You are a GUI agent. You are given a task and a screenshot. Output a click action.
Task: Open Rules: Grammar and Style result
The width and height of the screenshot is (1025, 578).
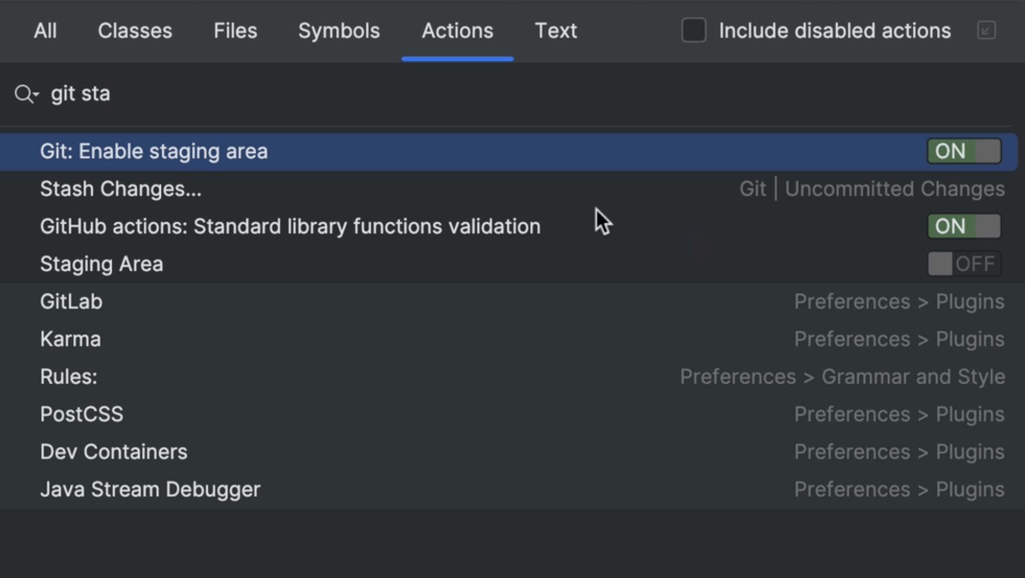click(68, 377)
